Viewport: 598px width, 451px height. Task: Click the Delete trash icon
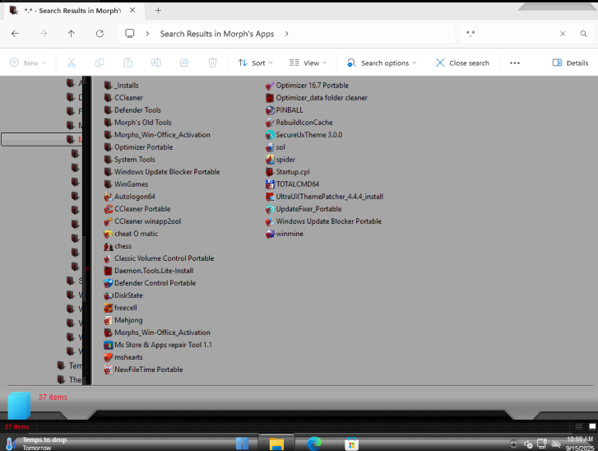click(x=212, y=63)
